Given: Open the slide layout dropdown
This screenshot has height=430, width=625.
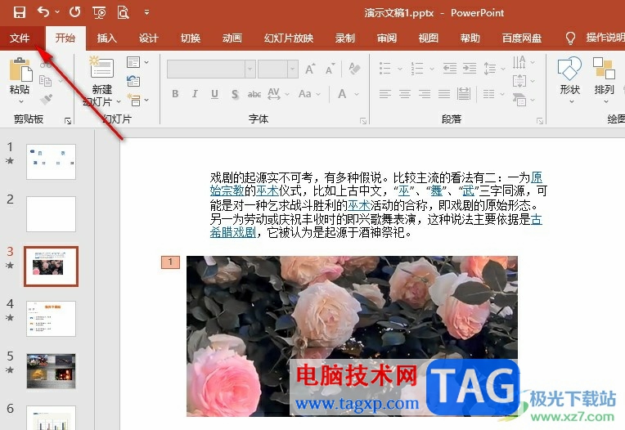Looking at the screenshot, I should (x=137, y=62).
